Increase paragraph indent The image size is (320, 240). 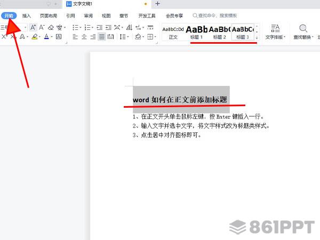(108, 27)
